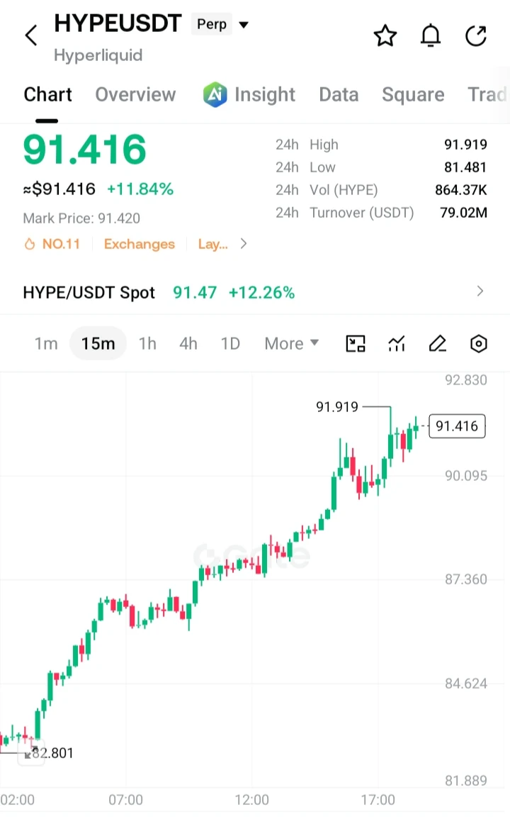The height and width of the screenshot is (817, 510).
Task: Tap the 17:00 time axis label
Action: tap(378, 800)
